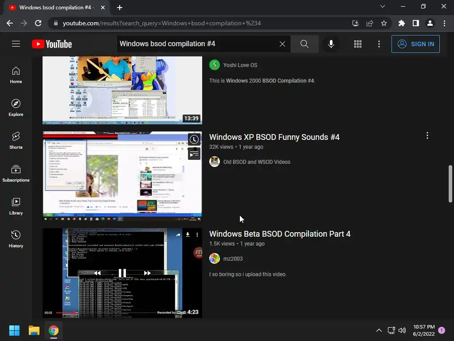Open clock showing 10:57 PM
The height and width of the screenshot is (341, 454).
[x=424, y=330]
